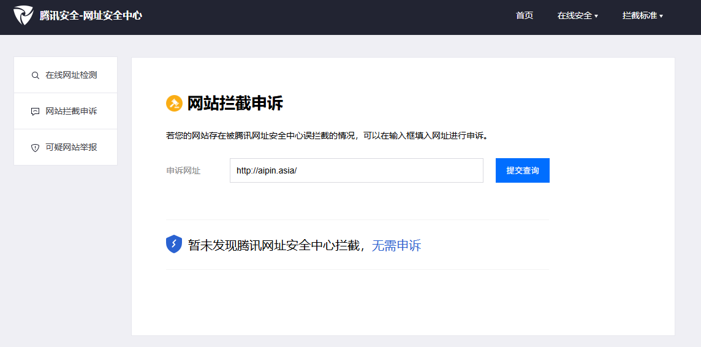Click the 提交查询 button
Viewport: 701px width, 347px height.
tap(523, 170)
